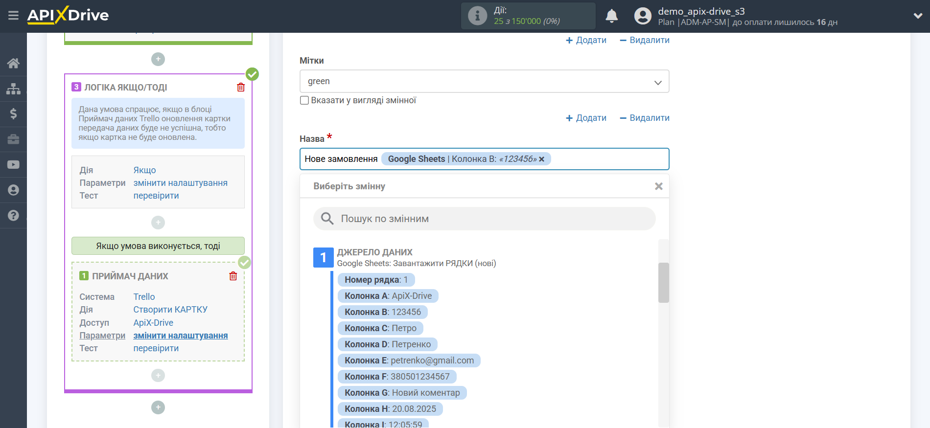Click checkmark on Приймач даних block
The width and height of the screenshot is (930, 428).
point(244,263)
